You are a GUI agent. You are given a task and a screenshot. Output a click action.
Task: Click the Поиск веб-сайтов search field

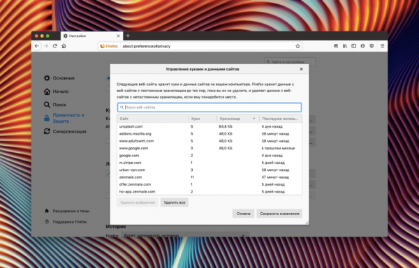pyautogui.click(x=209, y=107)
